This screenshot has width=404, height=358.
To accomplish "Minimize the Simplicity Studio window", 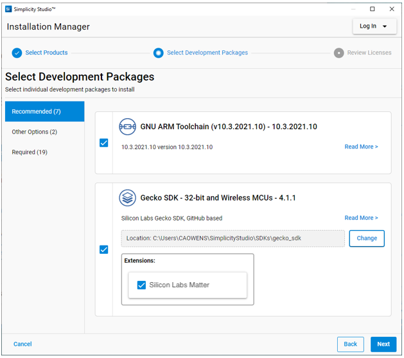I will (x=353, y=9).
